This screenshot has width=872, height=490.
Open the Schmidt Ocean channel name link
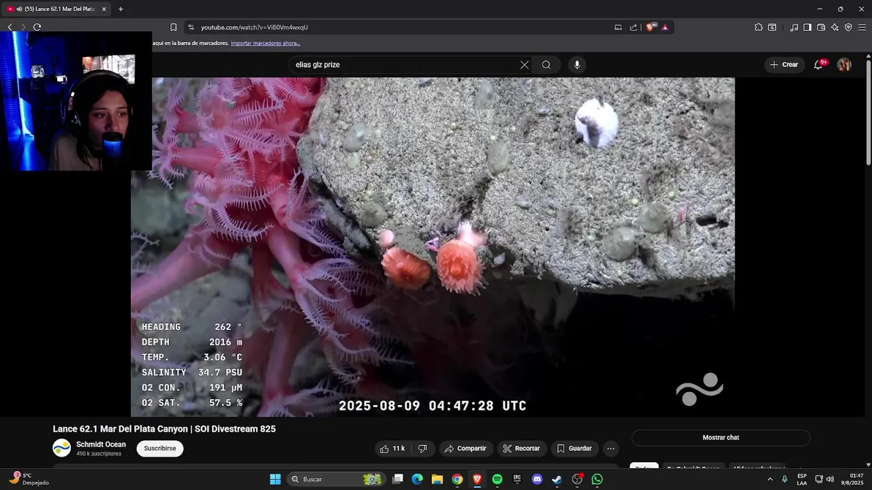[x=101, y=444]
